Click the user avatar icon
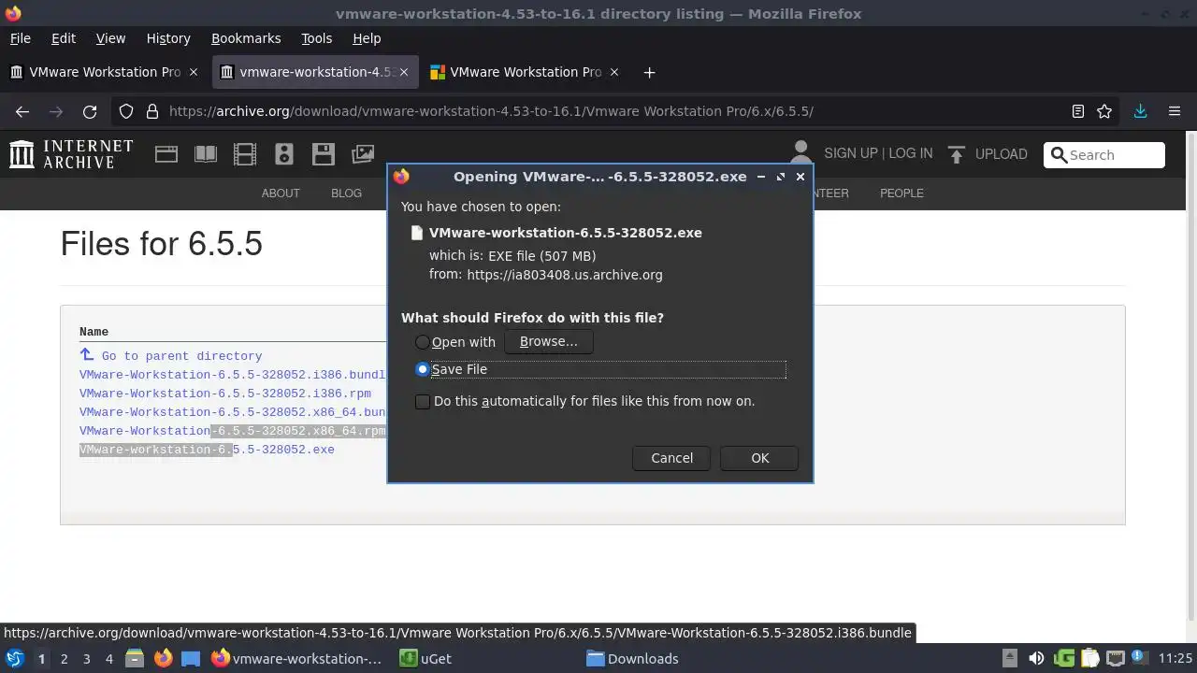This screenshot has height=673, width=1197. pyautogui.click(x=800, y=152)
